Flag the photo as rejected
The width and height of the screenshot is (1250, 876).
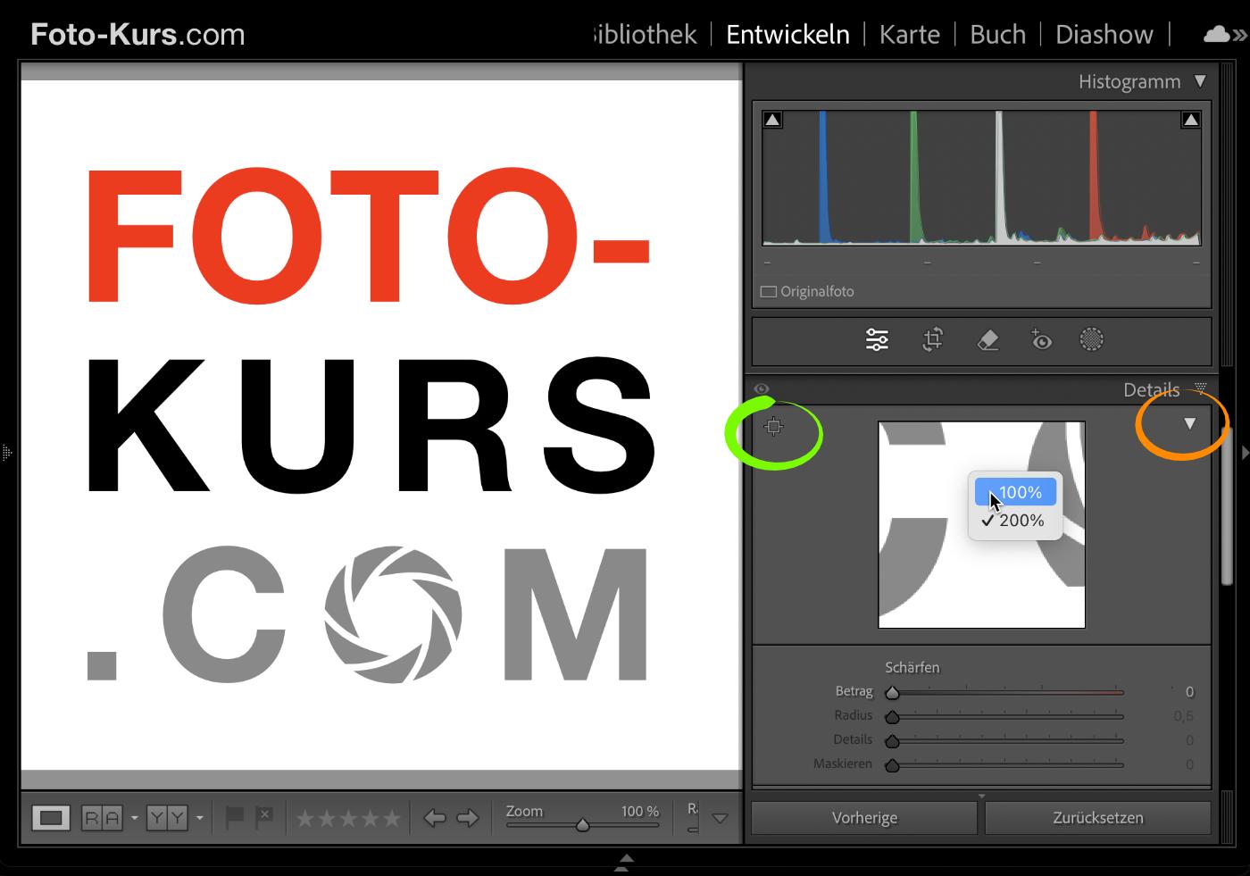(264, 817)
